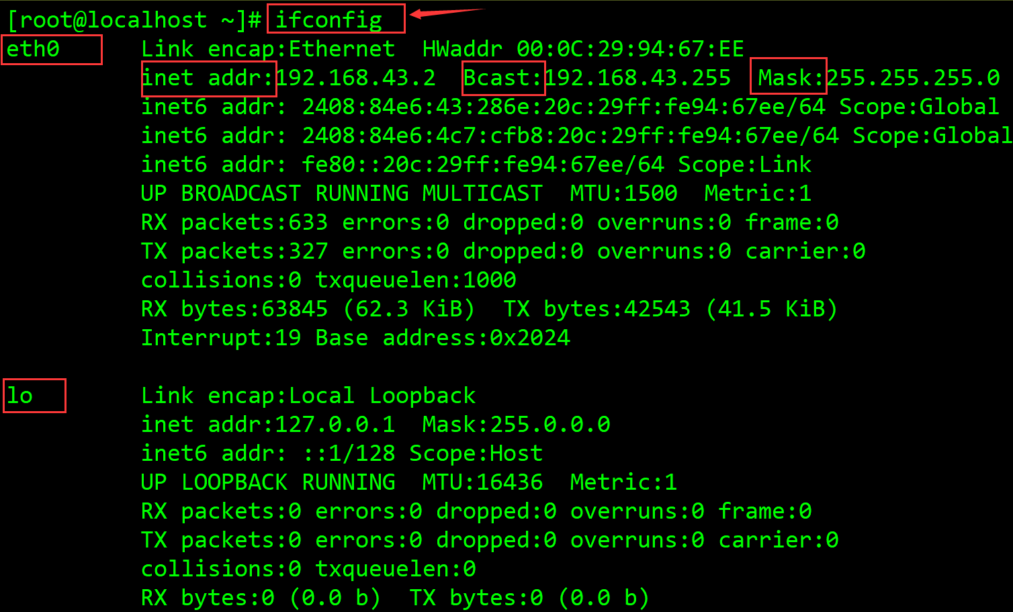1013x612 pixels.
Task: Click UP LOOPBACK RUNNING text
Action: coord(268,482)
